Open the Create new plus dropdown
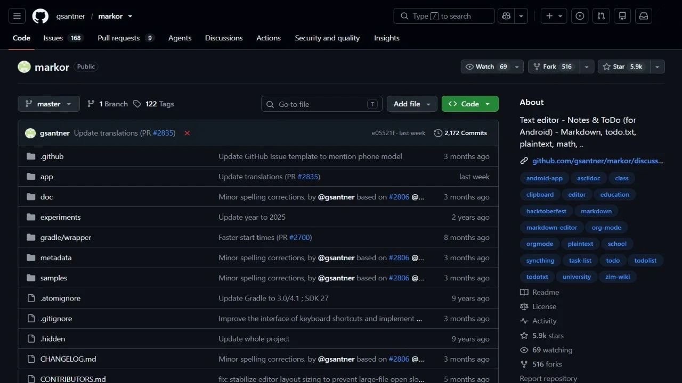The width and height of the screenshot is (682, 383). (x=554, y=16)
